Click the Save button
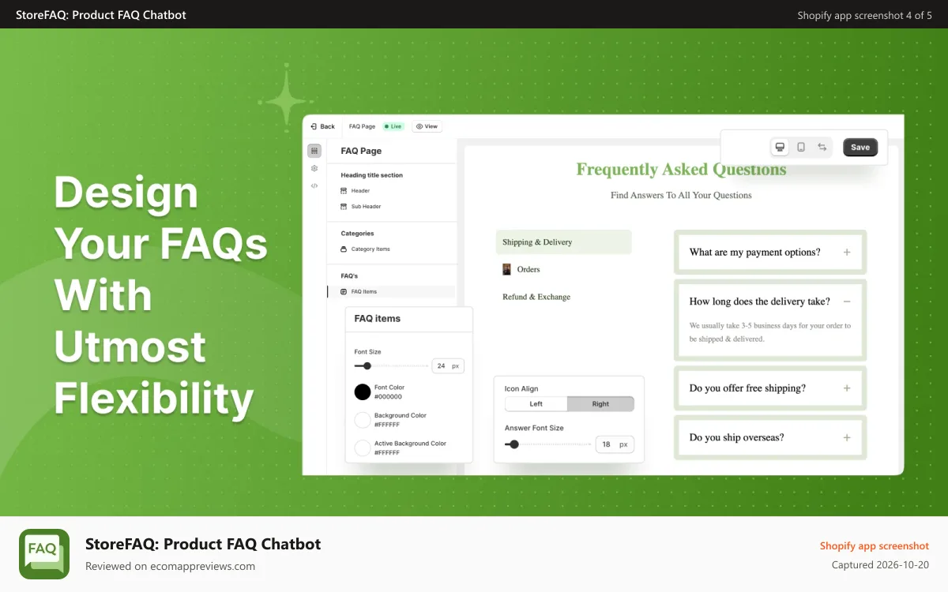This screenshot has width=948, height=592. click(860, 148)
